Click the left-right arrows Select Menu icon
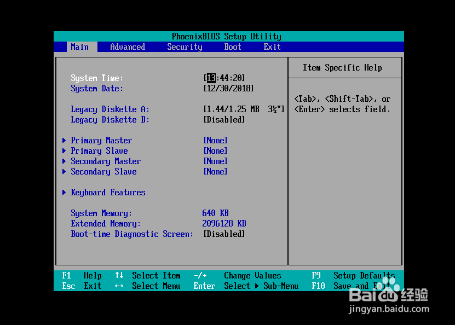Viewport: 455px width, 325px height. tap(119, 286)
